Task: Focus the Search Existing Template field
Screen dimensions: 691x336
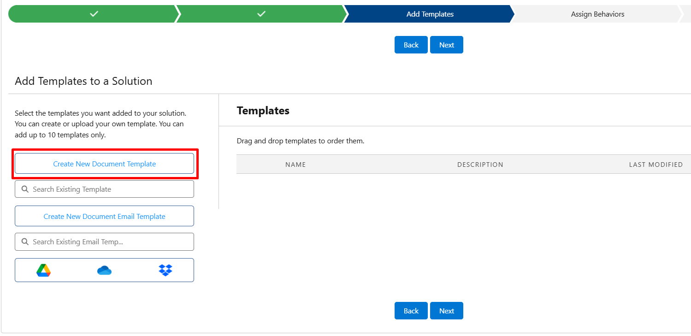Action: coord(111,189)
